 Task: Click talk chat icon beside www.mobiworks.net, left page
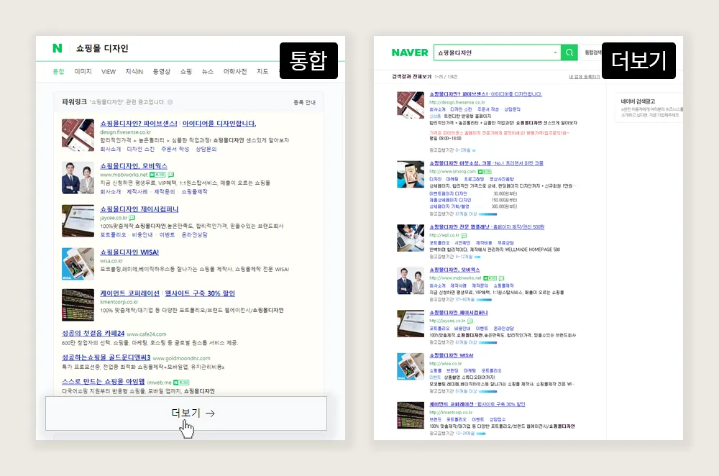point(171,175)
